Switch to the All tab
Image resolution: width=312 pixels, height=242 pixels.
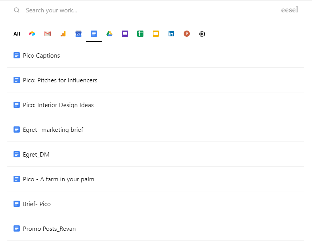click(x=17, y=34)
